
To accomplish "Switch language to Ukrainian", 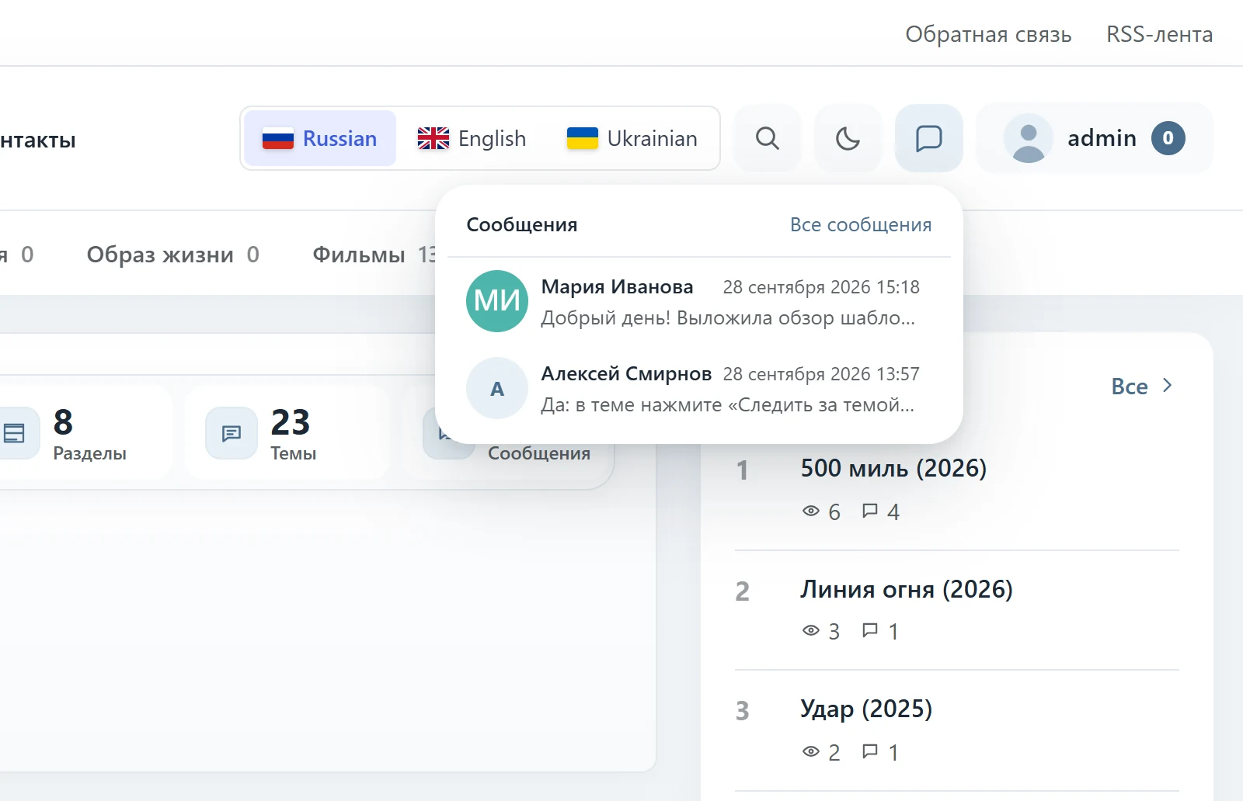I will coord(632,138).
